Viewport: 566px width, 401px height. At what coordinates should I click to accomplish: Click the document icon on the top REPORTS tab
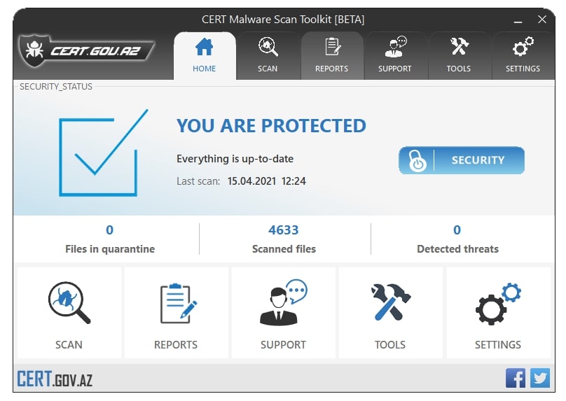[333, 47]
